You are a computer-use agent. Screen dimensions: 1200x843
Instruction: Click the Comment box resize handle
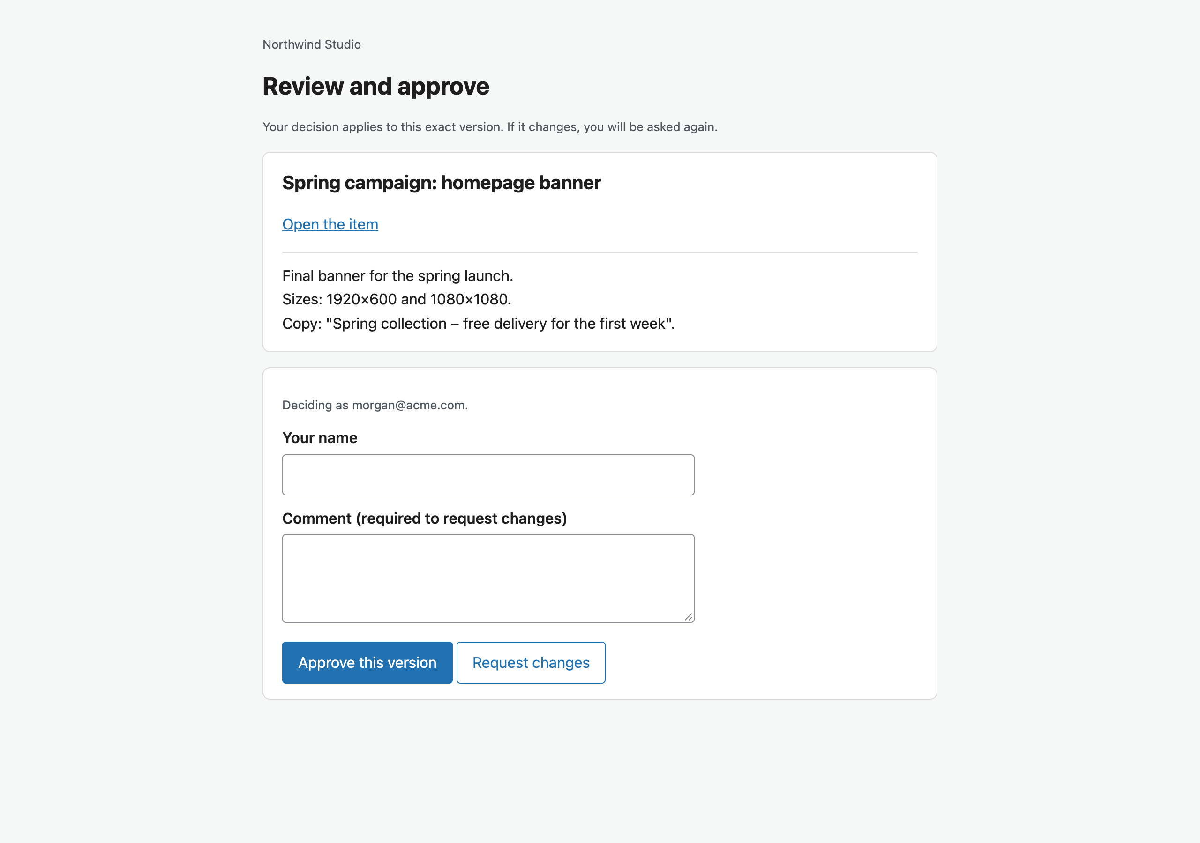(688, 617)
